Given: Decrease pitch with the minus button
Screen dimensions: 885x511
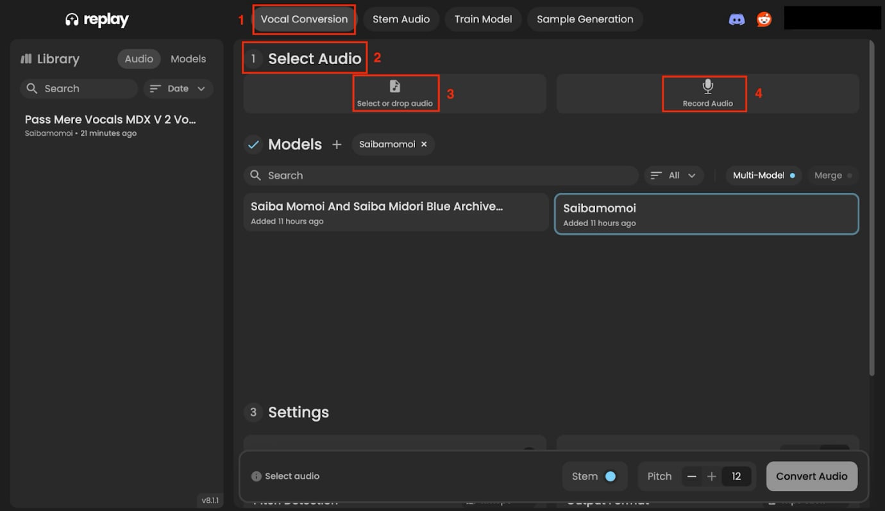Looking at the screenshot, I should click(x=692, y=476).
